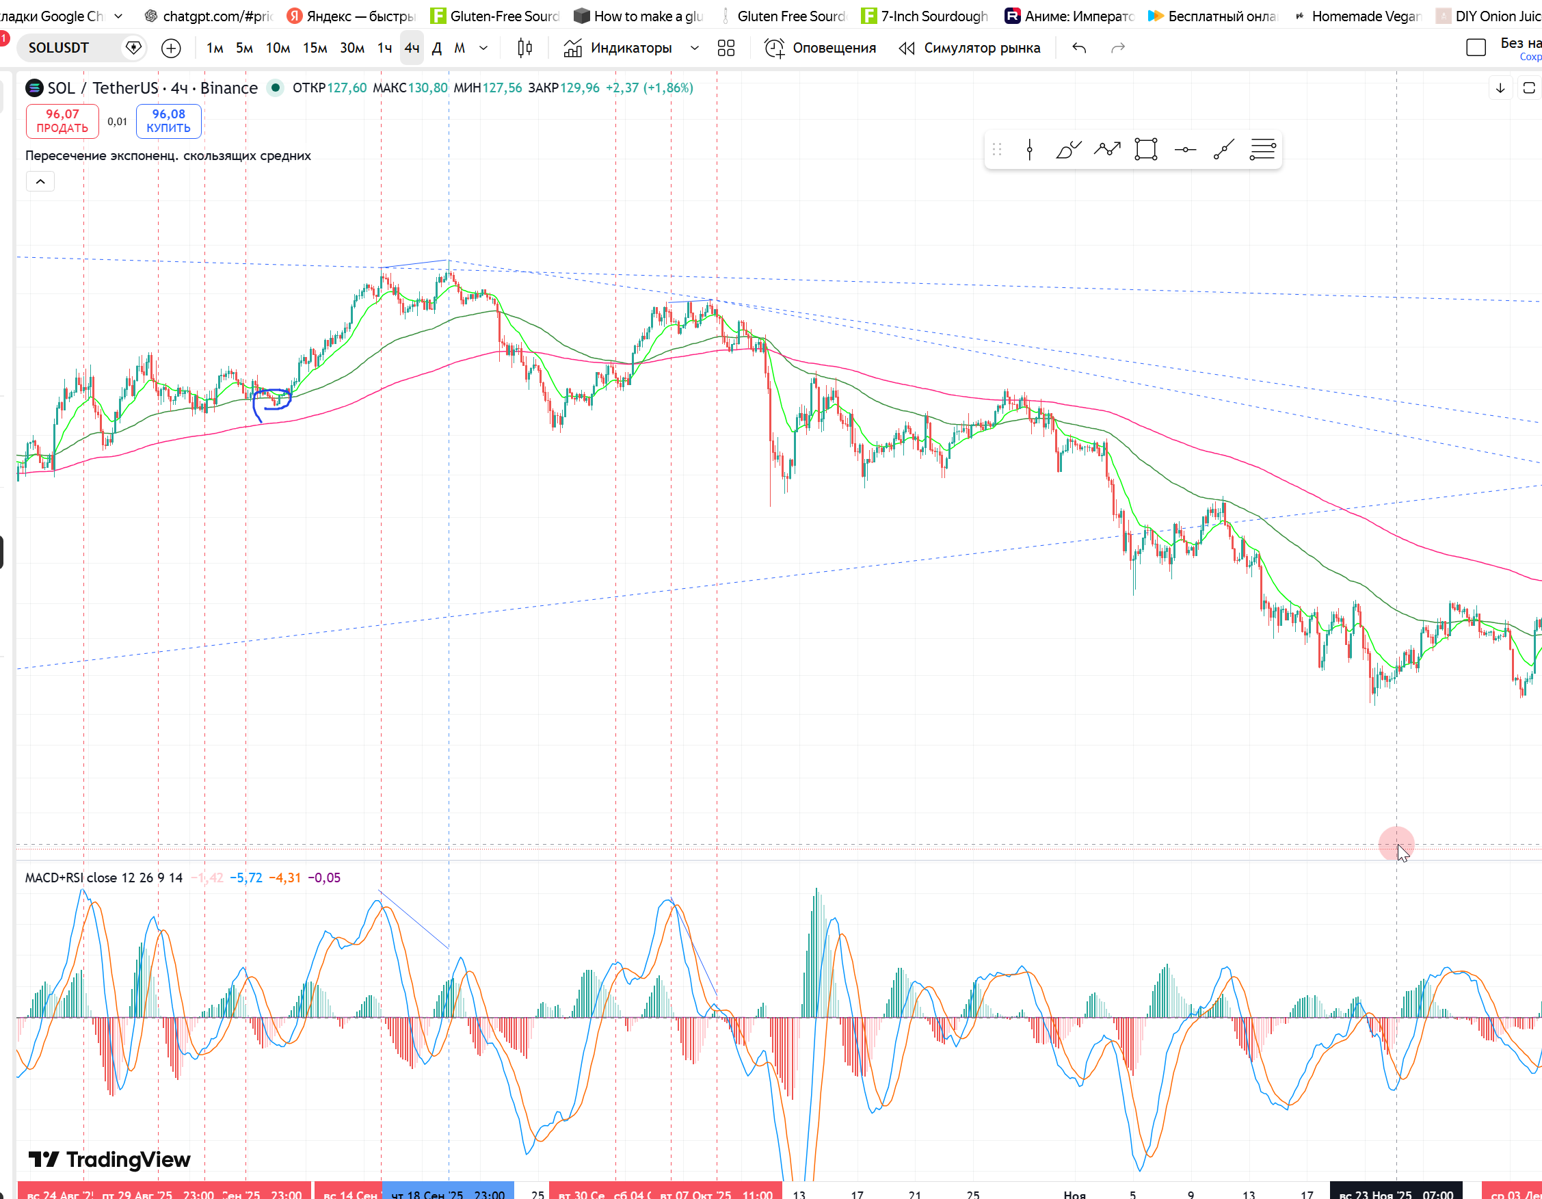The height and width of the screenshot is (1199, 1542).
Task: Click the undo arrow icon
Action: coord(1079,48)
